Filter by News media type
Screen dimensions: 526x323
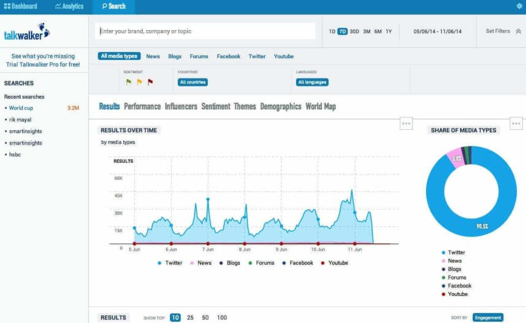(153, 56)
